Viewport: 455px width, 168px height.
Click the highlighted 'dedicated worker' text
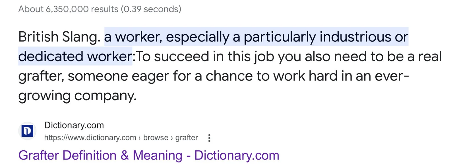[x=75, y=56]
